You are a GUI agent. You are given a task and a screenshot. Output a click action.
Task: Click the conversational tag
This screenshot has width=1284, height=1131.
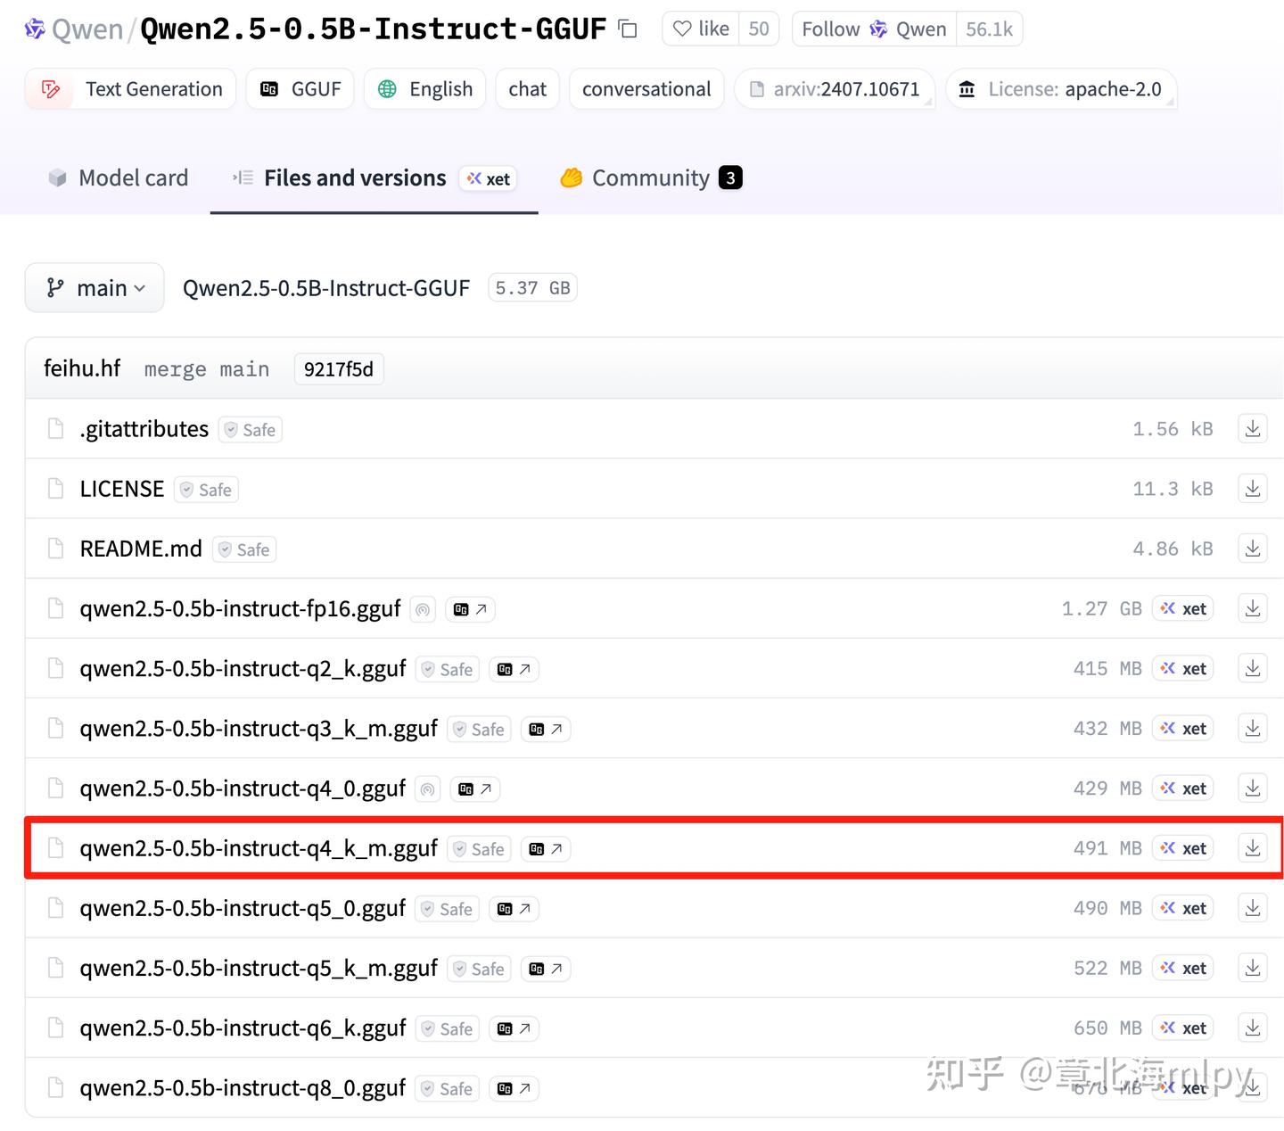[x=646, y=89]
